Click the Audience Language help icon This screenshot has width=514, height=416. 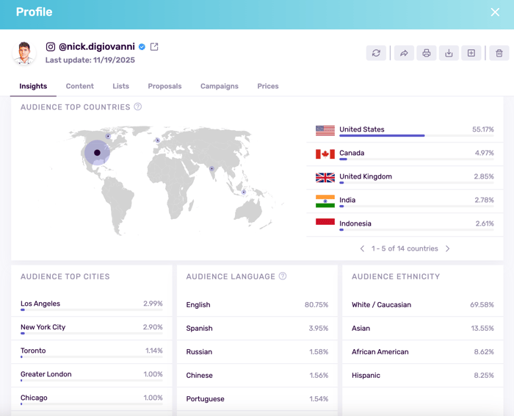coord(283,276)
